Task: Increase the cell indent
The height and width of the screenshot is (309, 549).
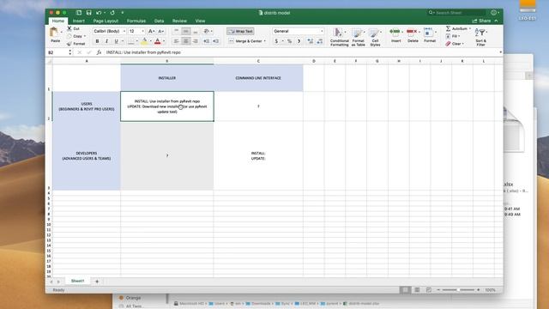Action: (x=215, y=41)
